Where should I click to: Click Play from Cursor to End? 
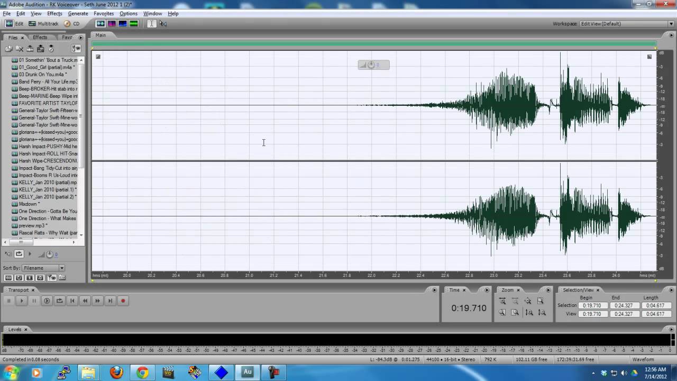[47, 301]
